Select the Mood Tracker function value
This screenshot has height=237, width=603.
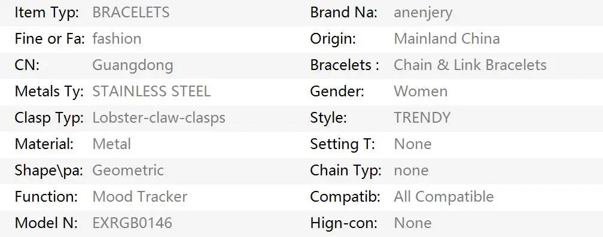[140, 196]
